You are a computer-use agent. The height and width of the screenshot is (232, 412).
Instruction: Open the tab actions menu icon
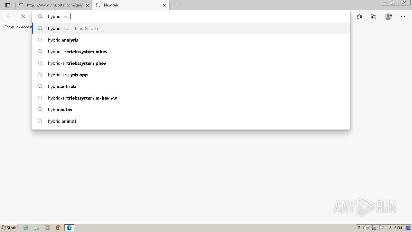click(8, 5)
